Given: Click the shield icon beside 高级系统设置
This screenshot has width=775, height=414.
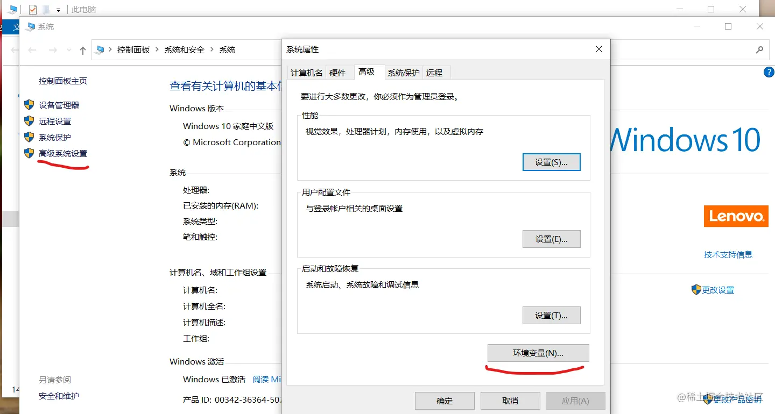Looking at the screenshot, I should point(30,153).
